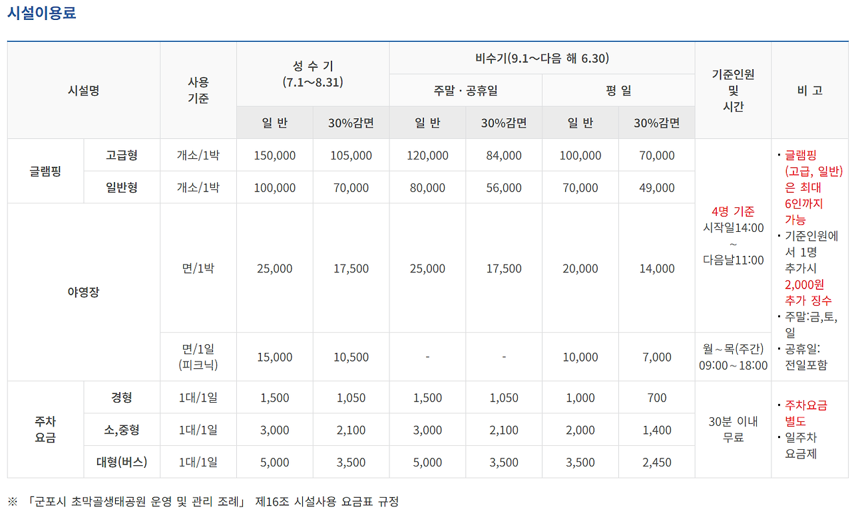Click the 월~목(주간) 09:00~18:00 cell
852x515 pixels.
click(733, 357)
